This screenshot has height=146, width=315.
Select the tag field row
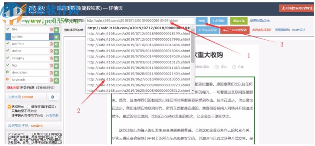click(30, 66)
